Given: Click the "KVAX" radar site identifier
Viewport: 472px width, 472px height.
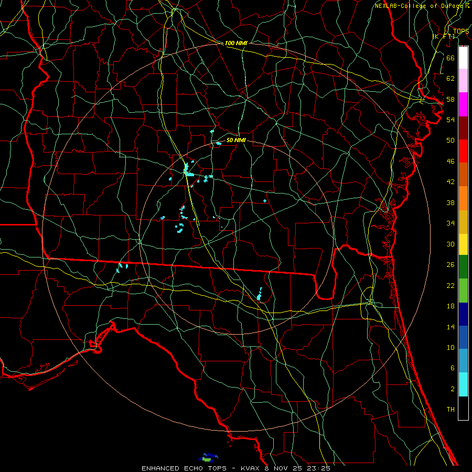Looking at the screenshot, I should point(250,468).
